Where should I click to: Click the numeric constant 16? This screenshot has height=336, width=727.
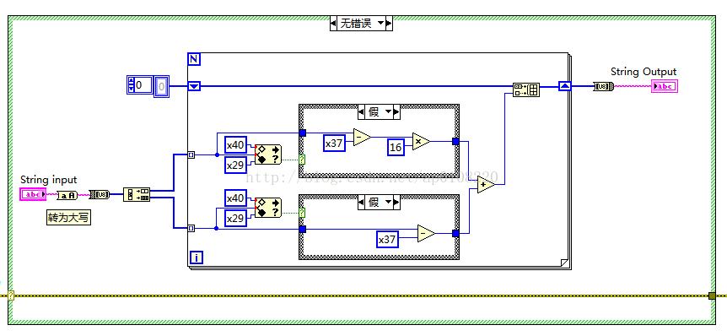tap(396, 147)
